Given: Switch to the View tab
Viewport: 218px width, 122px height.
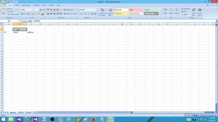Looking at the screenshot, I should 58,5.
